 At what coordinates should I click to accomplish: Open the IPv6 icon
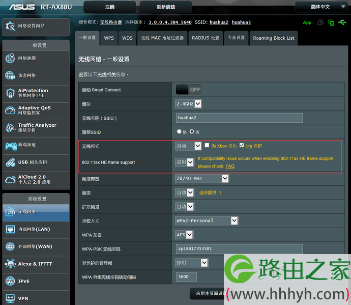[x=10, y=281]
